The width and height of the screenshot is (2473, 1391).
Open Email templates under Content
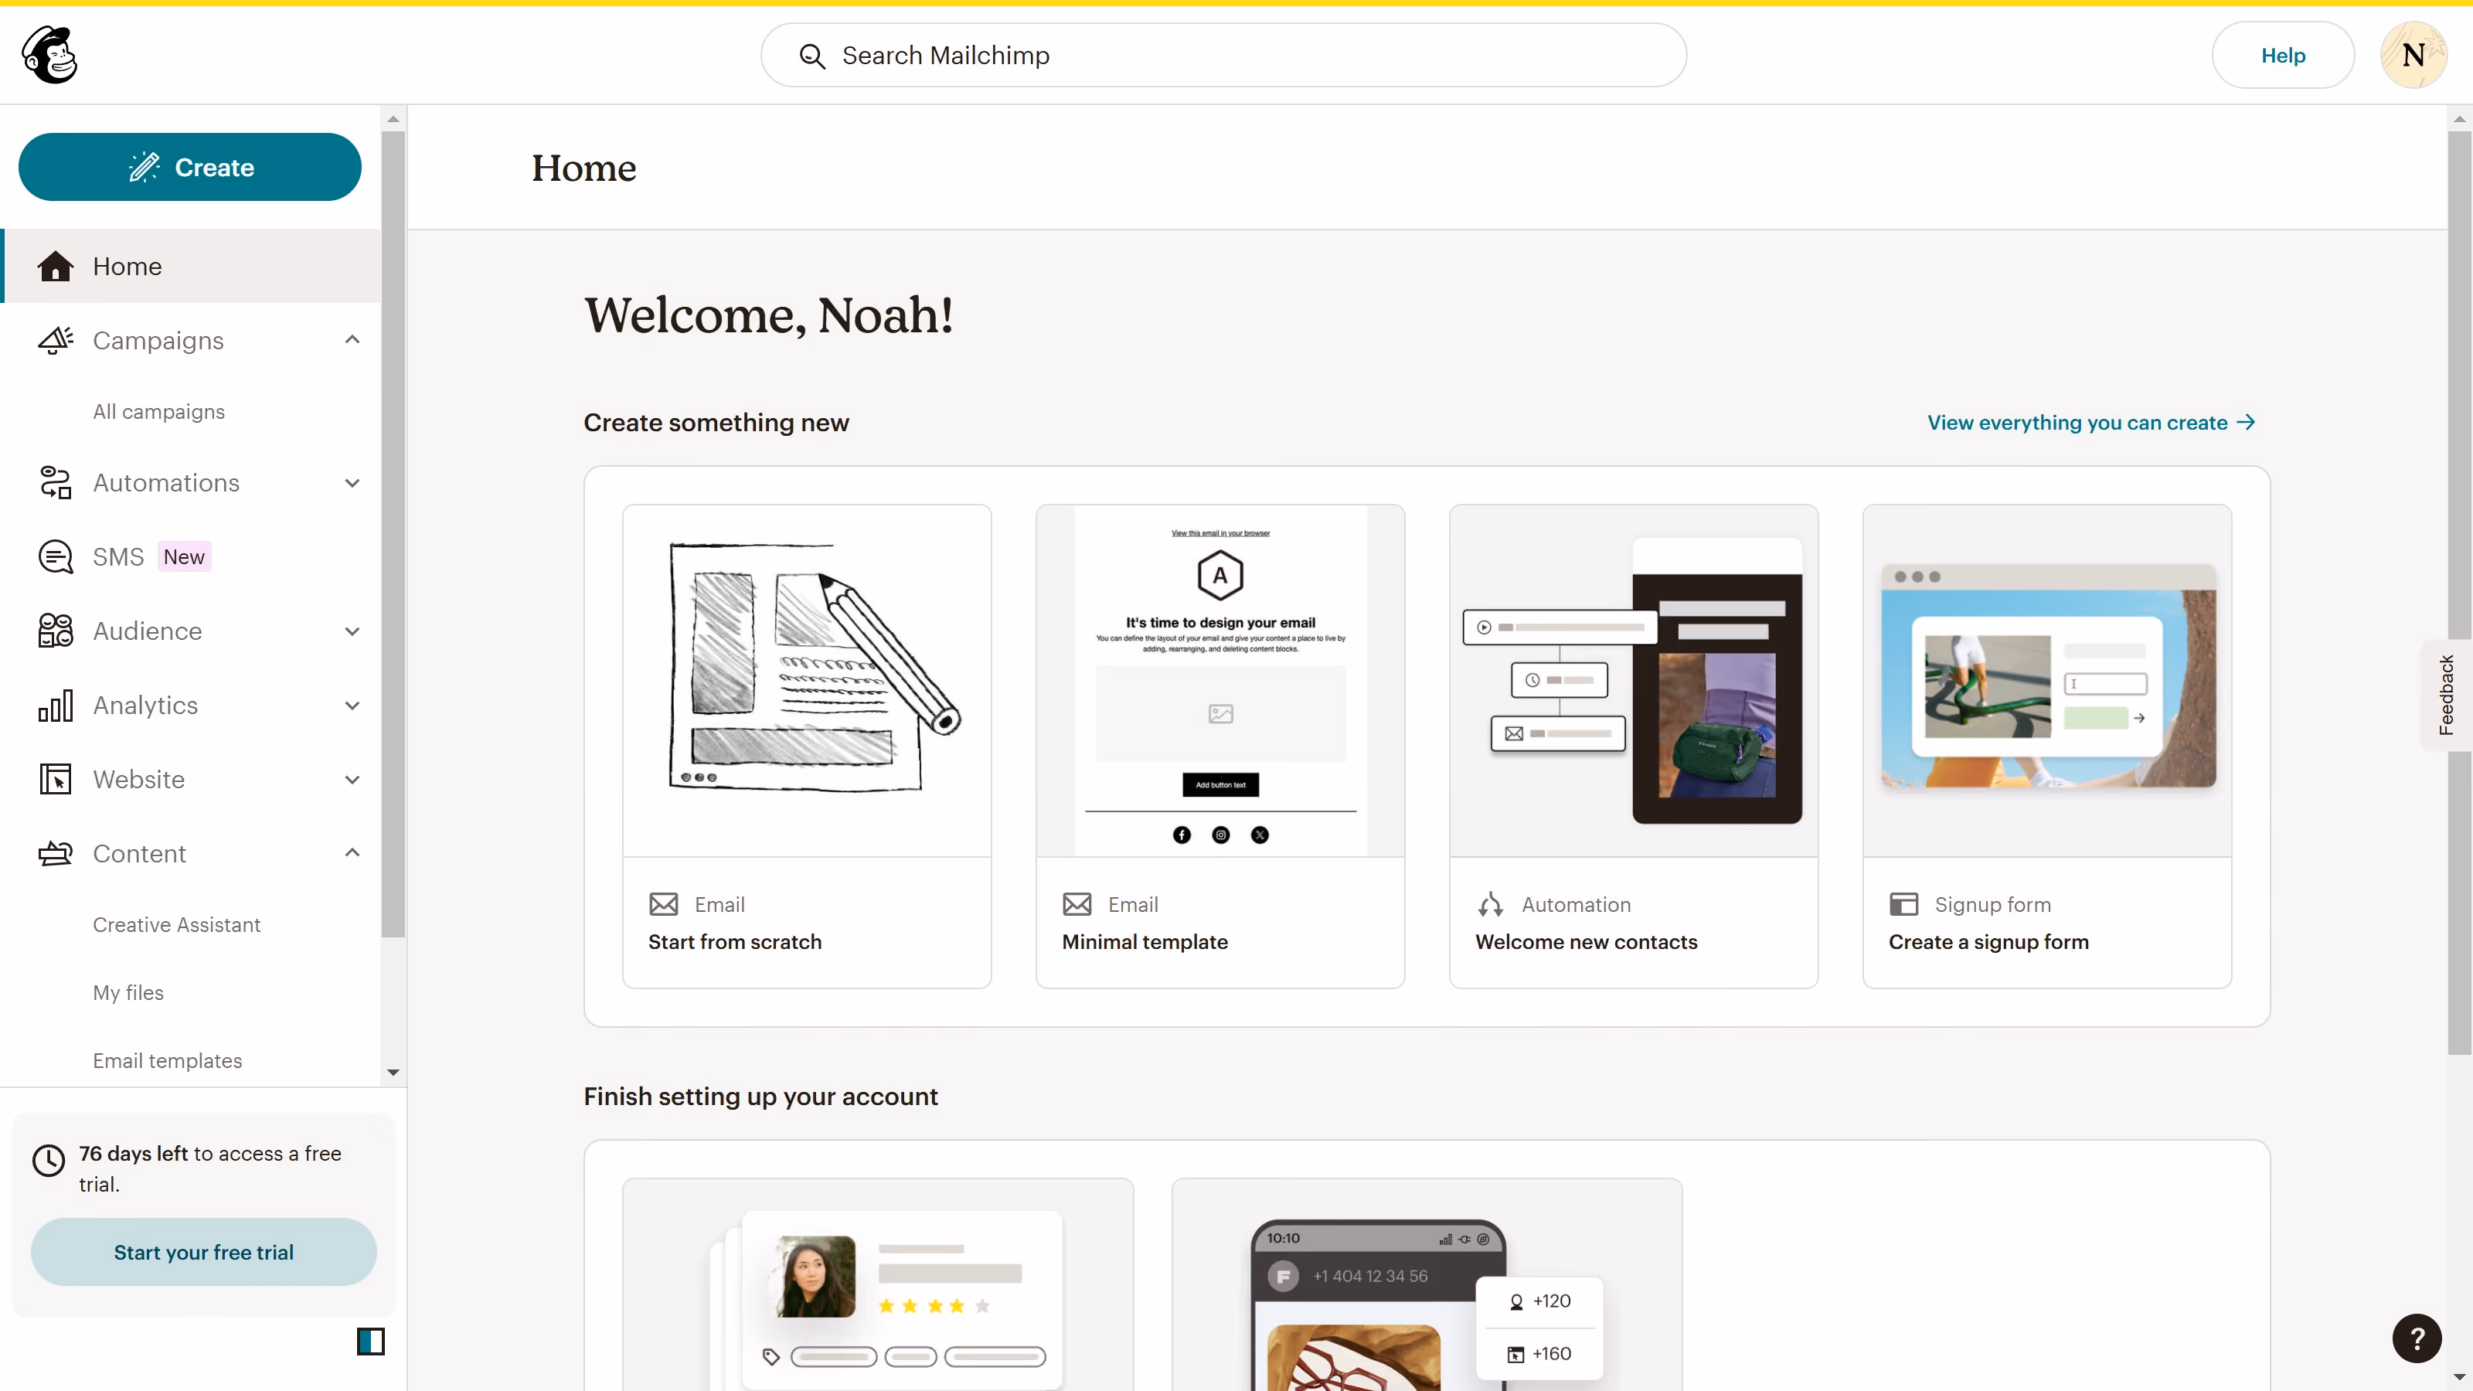coord(167,1061)
